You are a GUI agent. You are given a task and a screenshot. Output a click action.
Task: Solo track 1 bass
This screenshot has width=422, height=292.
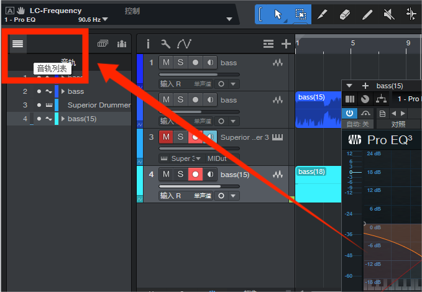tap(181, 62)
